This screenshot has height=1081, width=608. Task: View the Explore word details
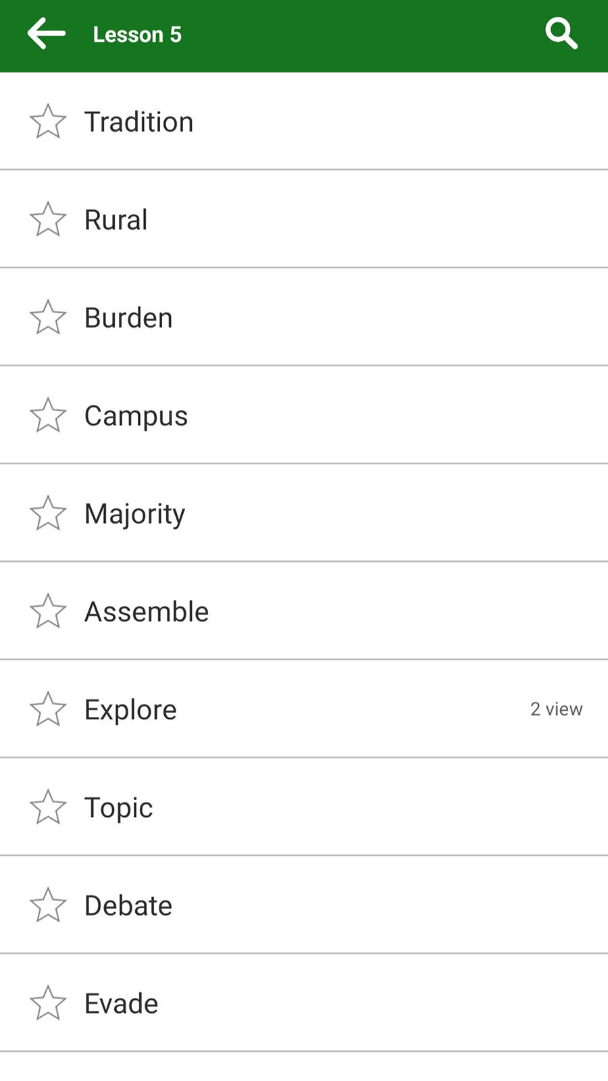(x=304, y=709)
